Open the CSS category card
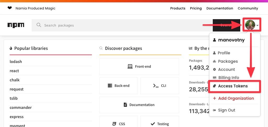The image size is (268, 127). pos(119,121)
